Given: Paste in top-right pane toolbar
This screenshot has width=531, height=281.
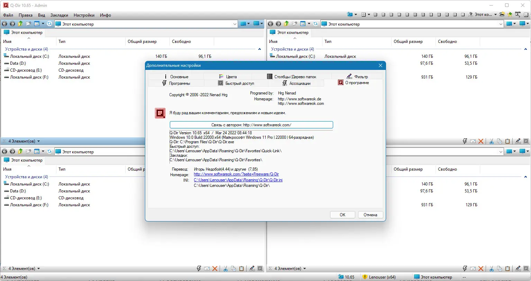Looking at the screenshot, I should point(507,141).
